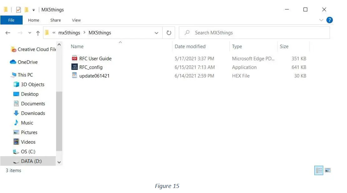Open the Recent locations dropdown arrow
Image resolution: width=347 pixels, height=193 pixels.
[30, 33]
